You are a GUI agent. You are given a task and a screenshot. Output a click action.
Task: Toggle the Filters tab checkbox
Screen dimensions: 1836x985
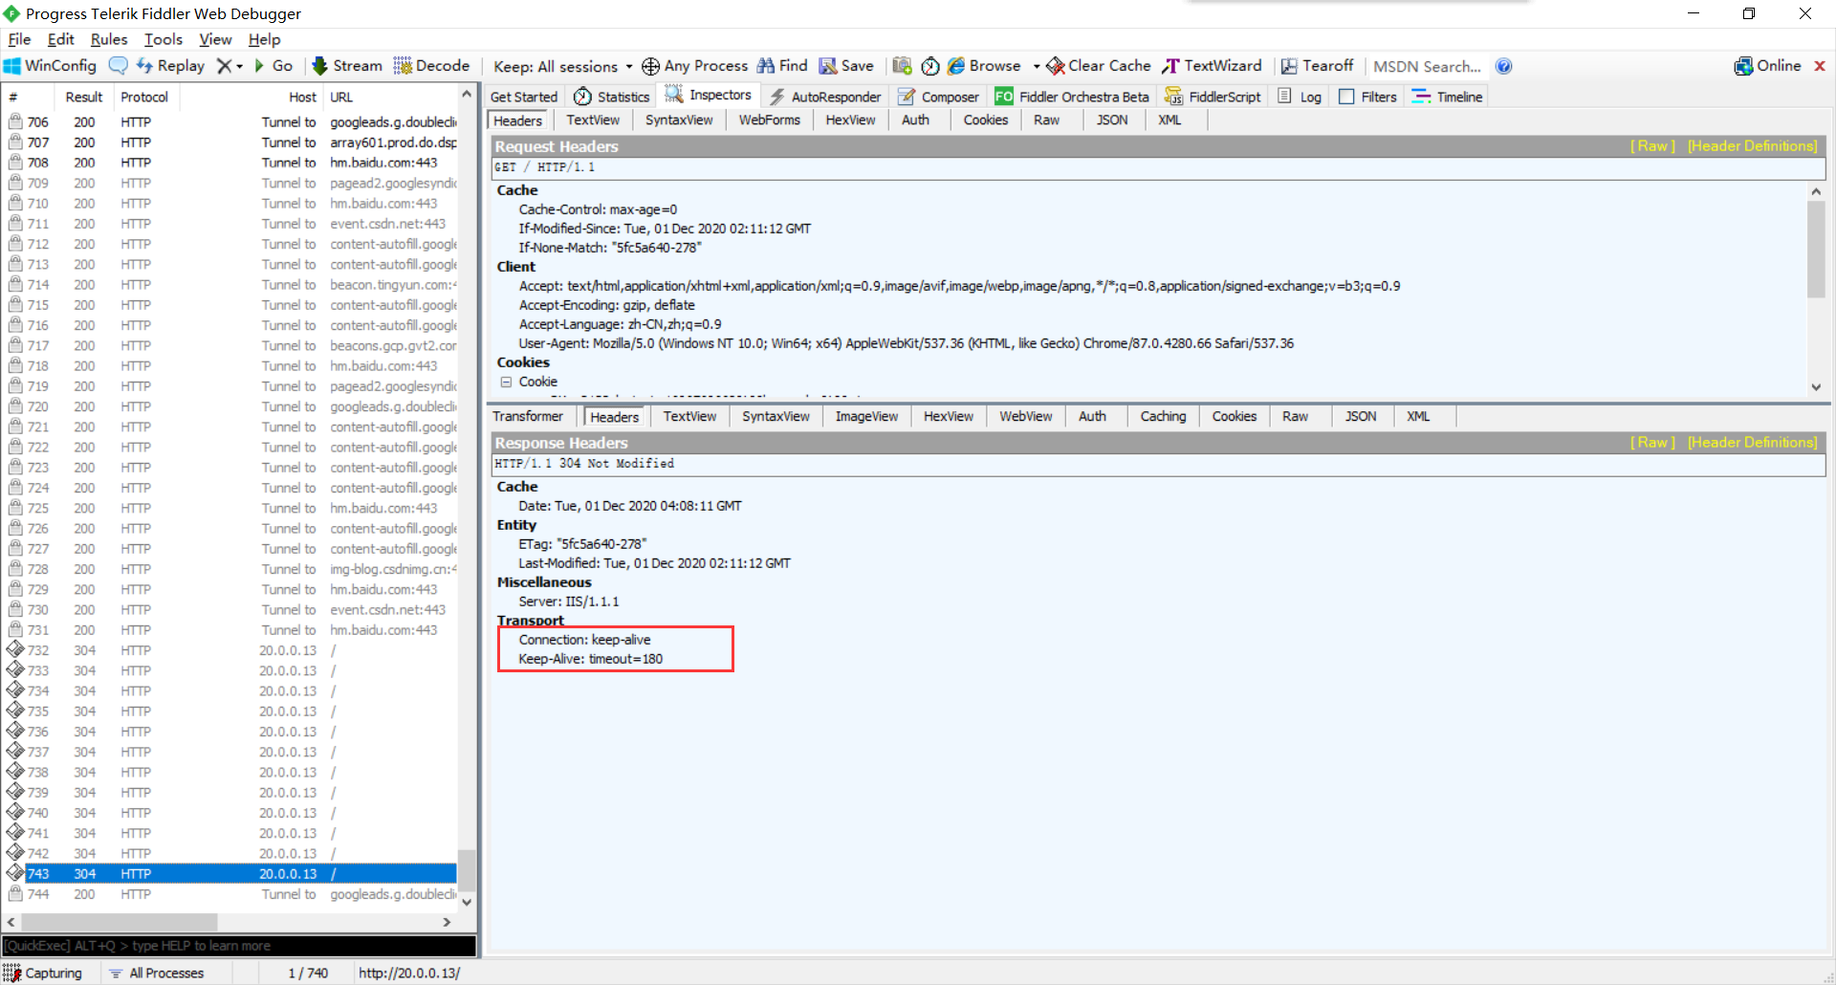[x=1346, y=97]
